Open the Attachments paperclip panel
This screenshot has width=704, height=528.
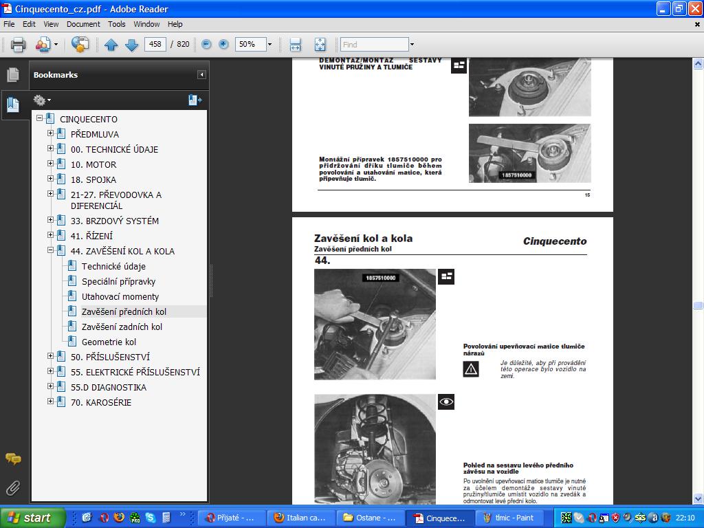[12, 488]
